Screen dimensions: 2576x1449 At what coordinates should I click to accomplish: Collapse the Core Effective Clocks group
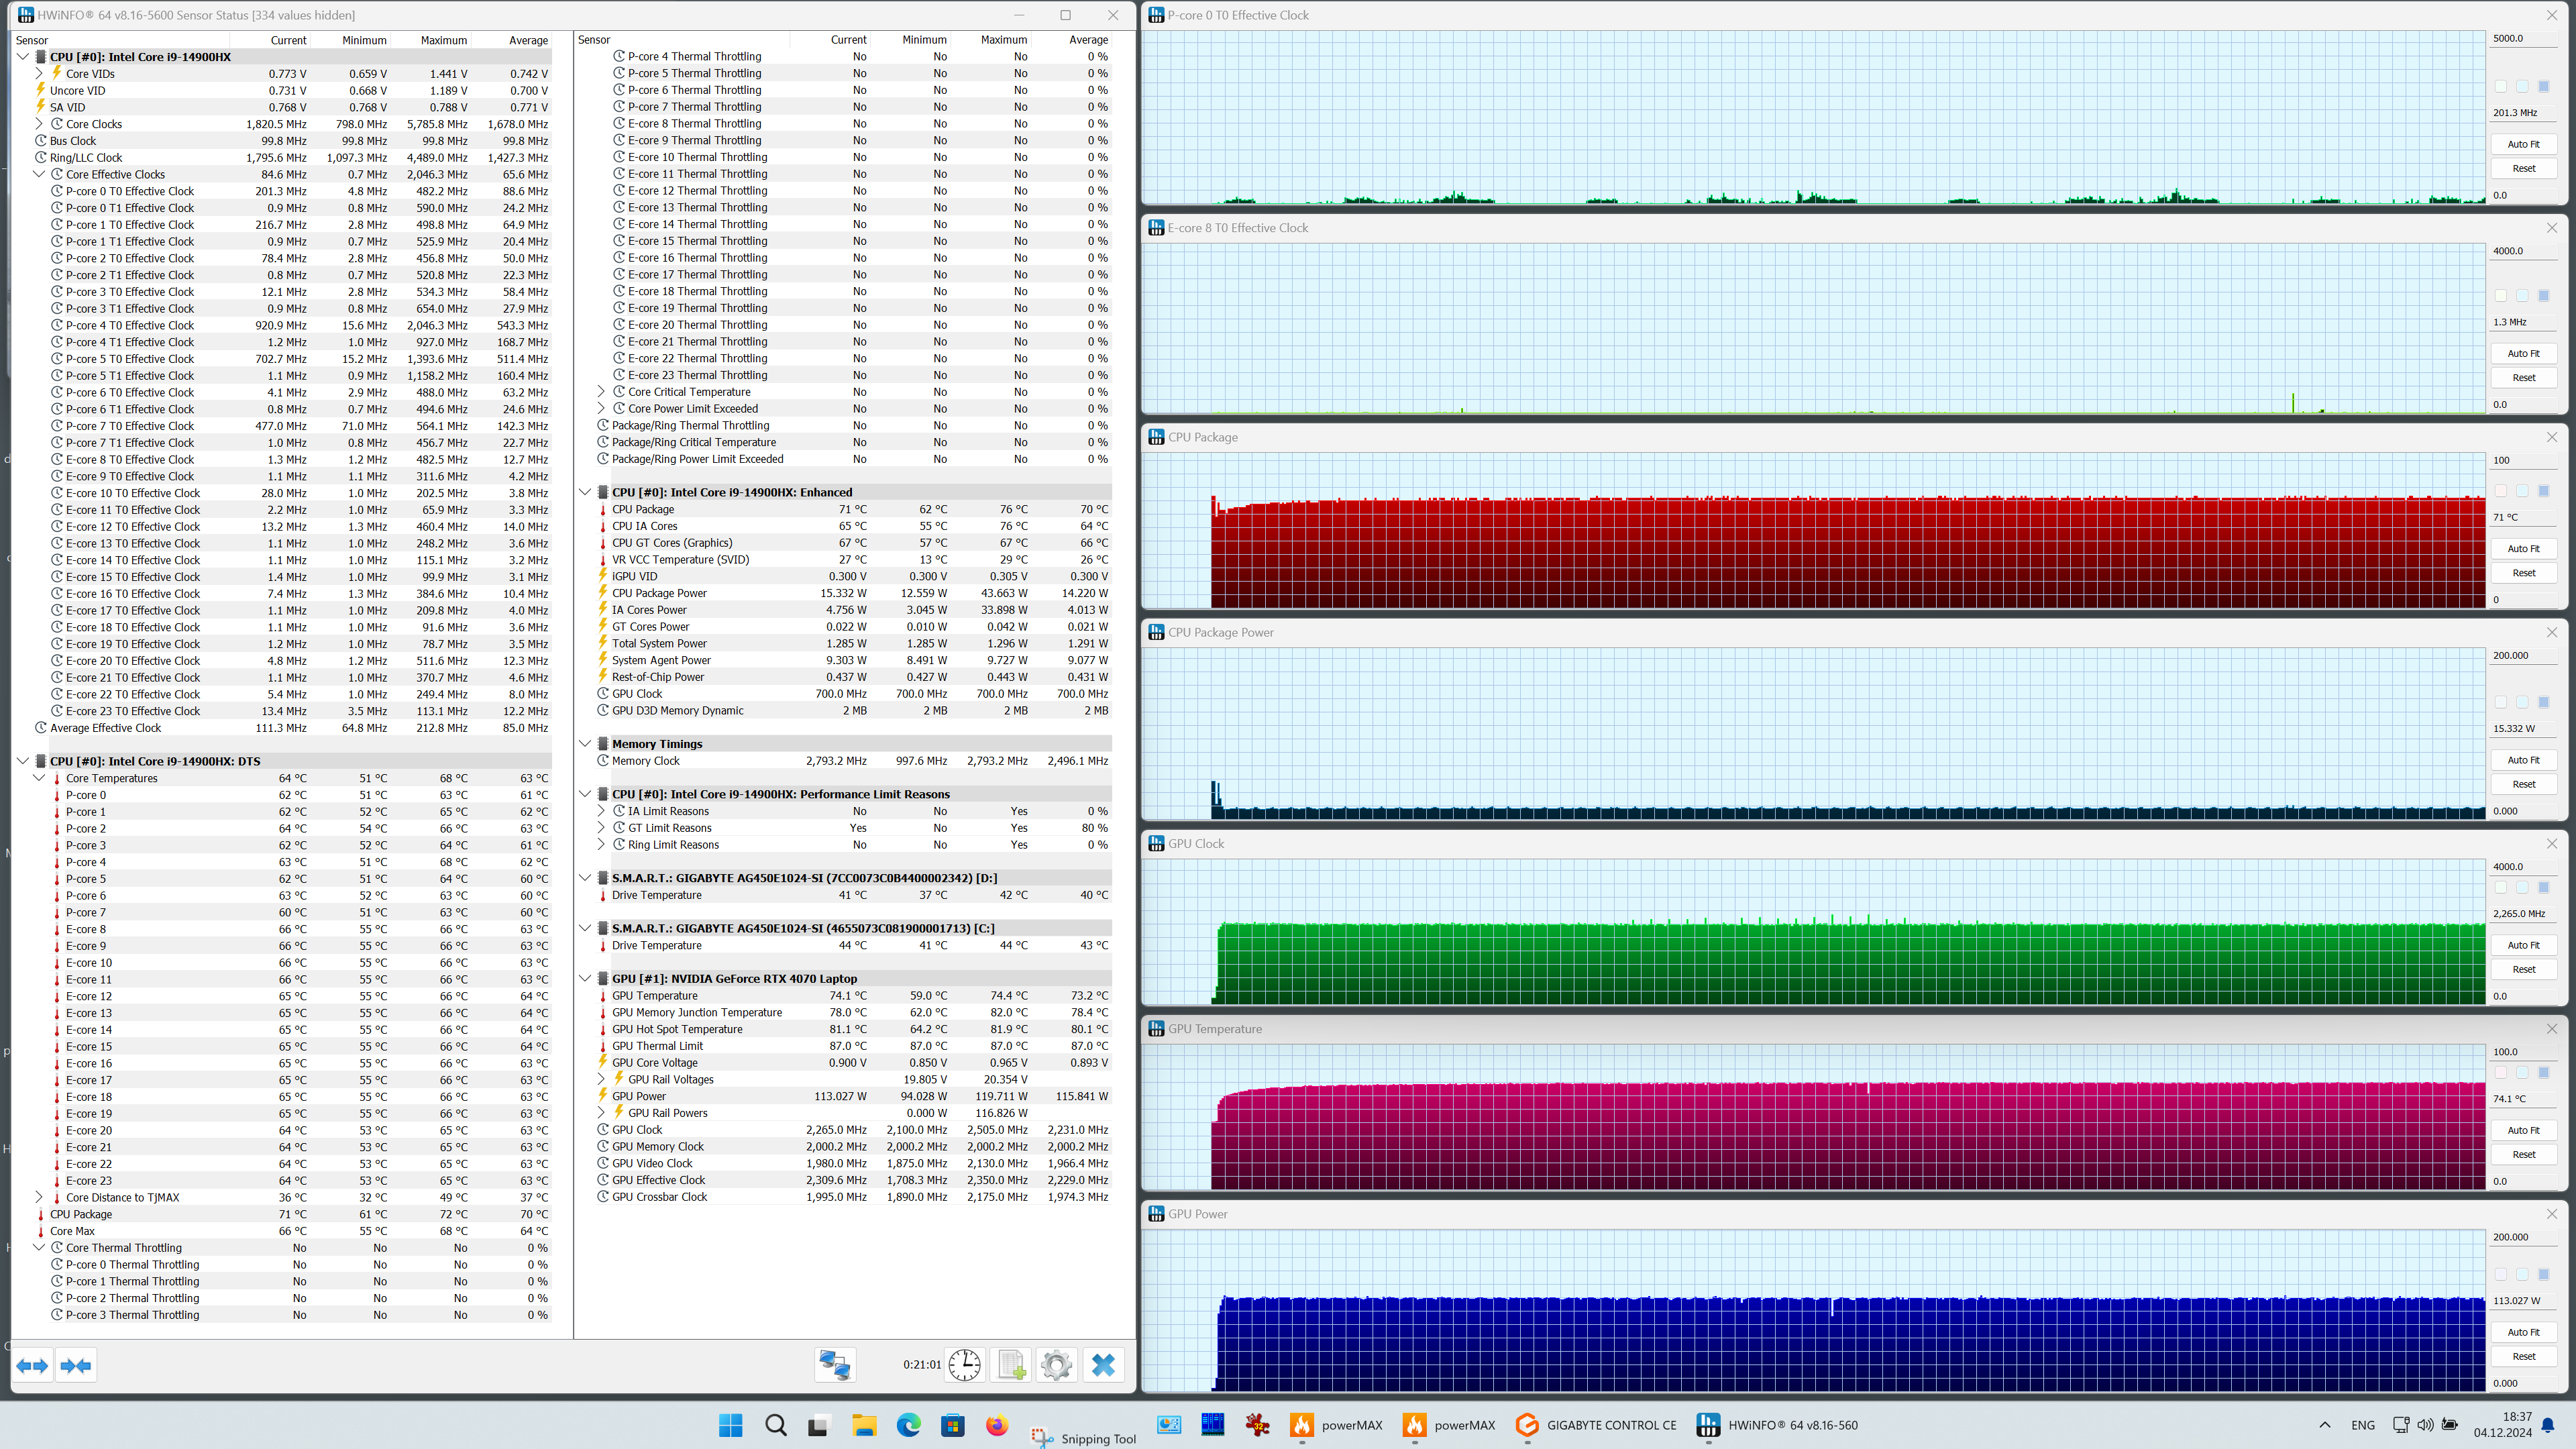39,174
